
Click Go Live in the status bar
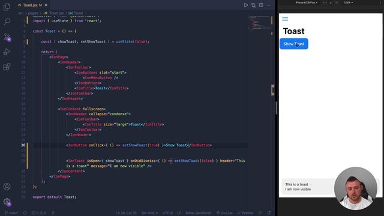pyautogui.click(x=224, y=213)
